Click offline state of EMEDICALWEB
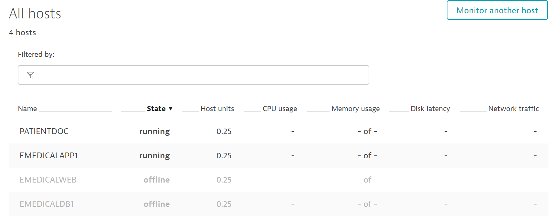556x221 pixels. click(x=156, y=180)
